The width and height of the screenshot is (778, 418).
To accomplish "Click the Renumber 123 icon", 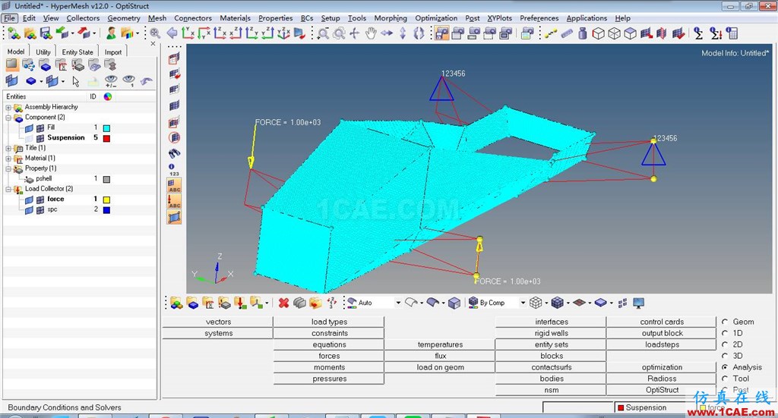I will pos(331,303).
